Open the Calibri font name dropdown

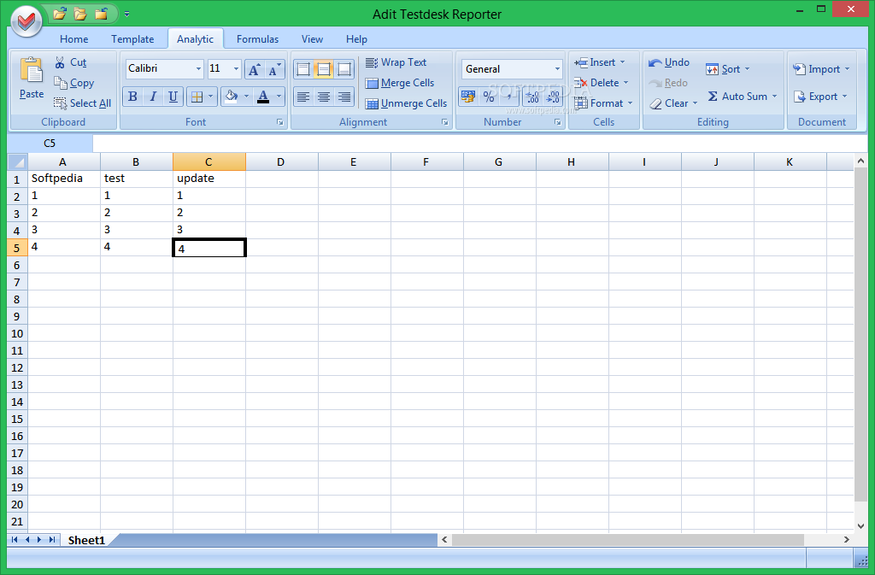point(198,68)
